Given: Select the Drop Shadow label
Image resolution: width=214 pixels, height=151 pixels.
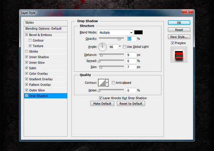Looking at the screenshot, I should pos(39,96).
